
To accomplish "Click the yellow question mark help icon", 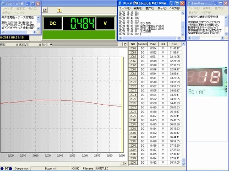I will (59, 10).
